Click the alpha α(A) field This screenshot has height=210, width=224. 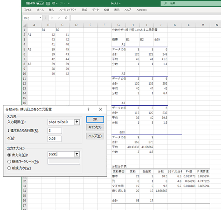(x=54, y=139)
